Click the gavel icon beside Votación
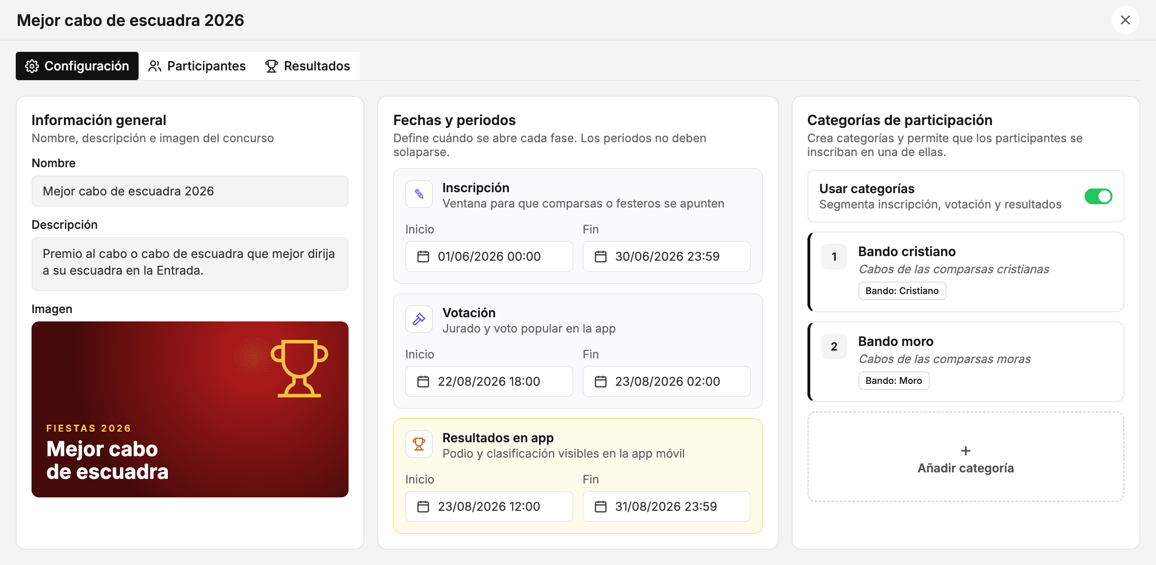Screen dimensions: 1156x565 (x=419, y=319)
